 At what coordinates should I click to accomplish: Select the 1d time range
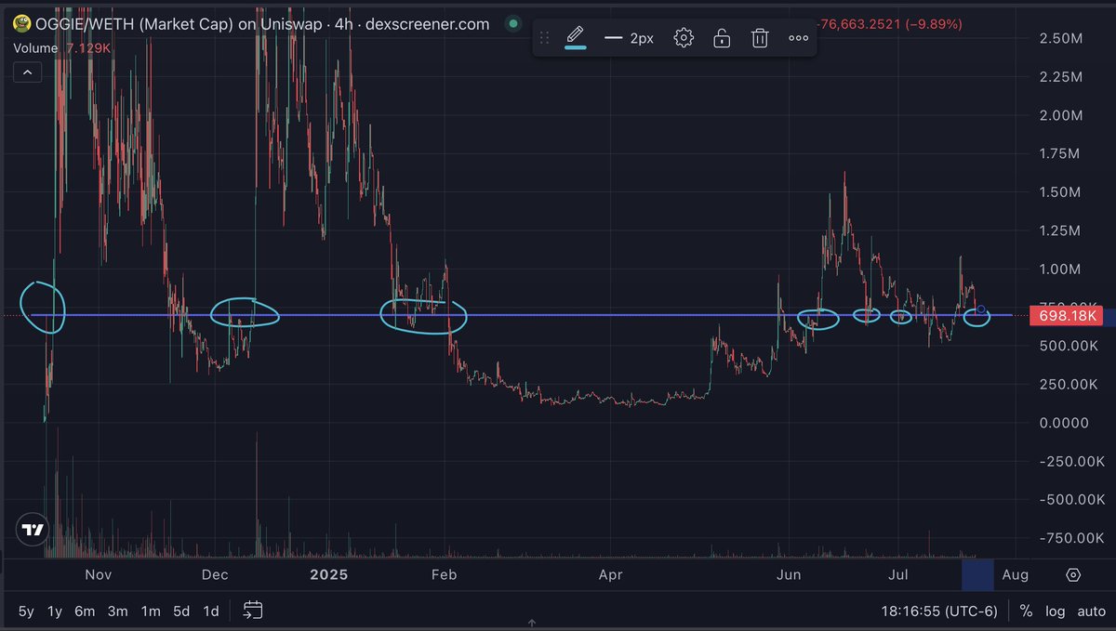click(211, 611)
